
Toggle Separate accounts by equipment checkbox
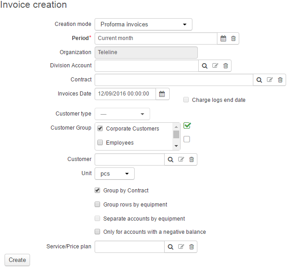tap(97, 218)
